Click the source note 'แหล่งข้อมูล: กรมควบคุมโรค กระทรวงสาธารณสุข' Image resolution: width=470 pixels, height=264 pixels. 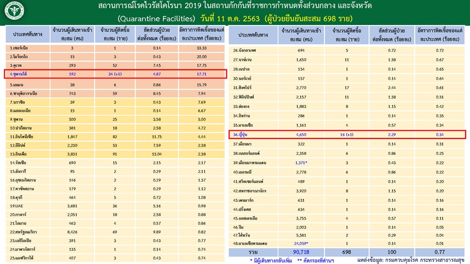click(410, 260)
